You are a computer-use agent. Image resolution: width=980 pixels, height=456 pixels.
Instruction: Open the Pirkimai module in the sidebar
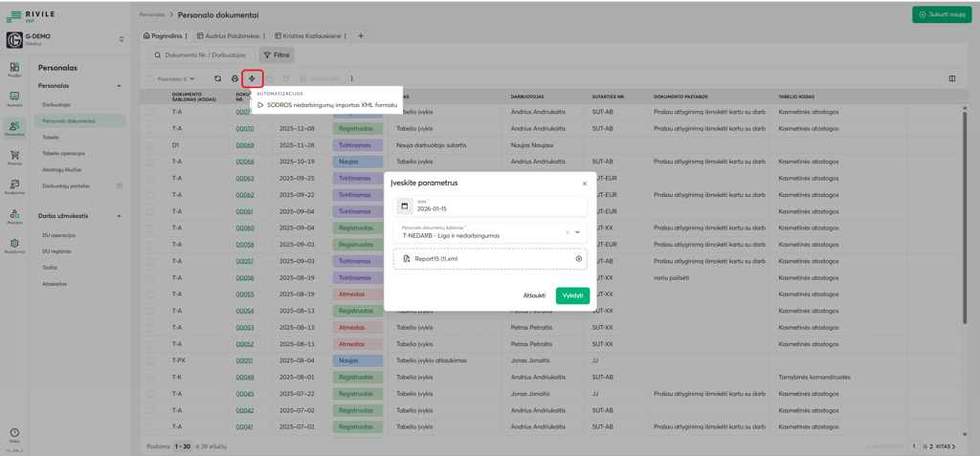click(14, 158)
